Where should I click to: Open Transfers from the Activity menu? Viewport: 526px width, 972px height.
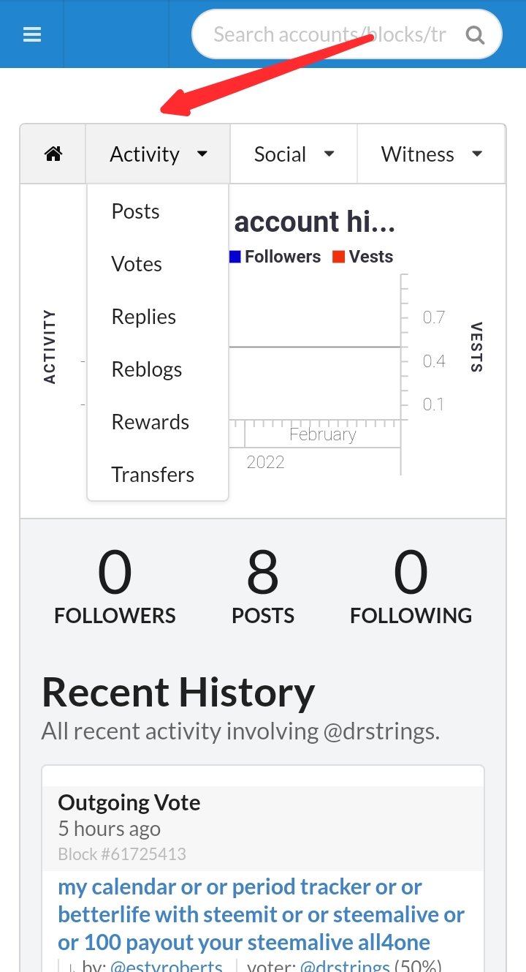(153, 475)
